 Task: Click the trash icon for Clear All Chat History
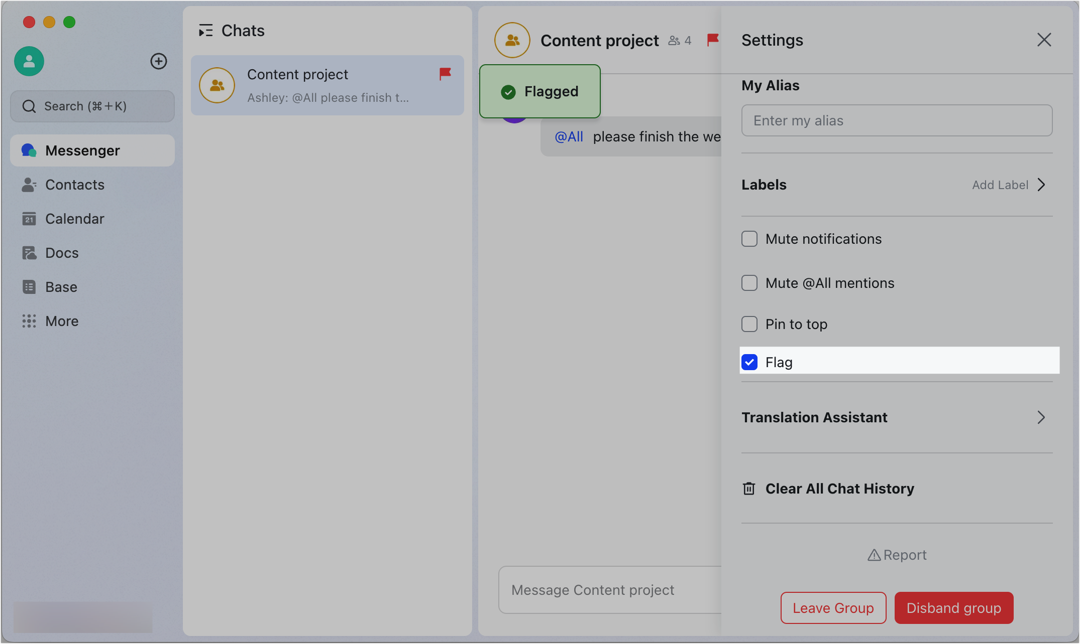click(x=749, y=489)
